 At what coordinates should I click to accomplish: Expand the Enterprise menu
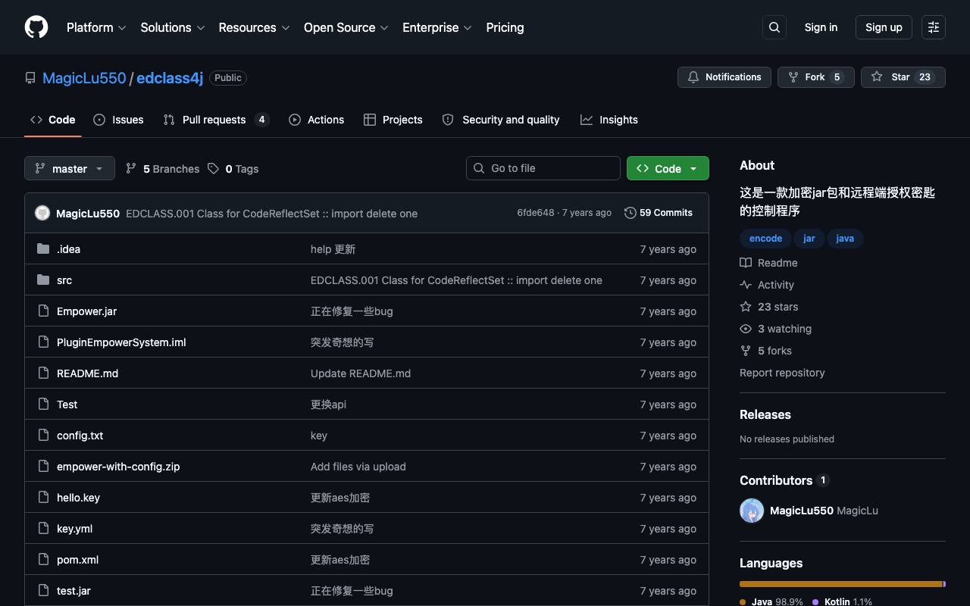point(437,27)
